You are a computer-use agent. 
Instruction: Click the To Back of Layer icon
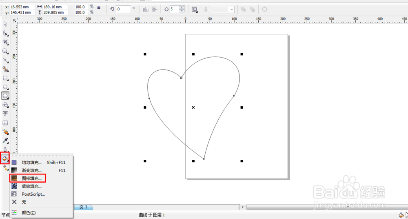[x=253, y=10]
